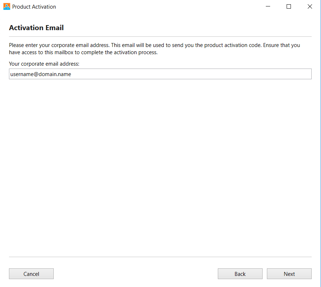Proceed using the Next button

[289, 274]
